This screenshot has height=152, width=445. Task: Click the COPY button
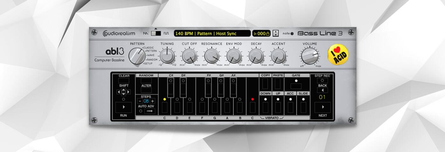pyautogui.click(x=265, y=83)
